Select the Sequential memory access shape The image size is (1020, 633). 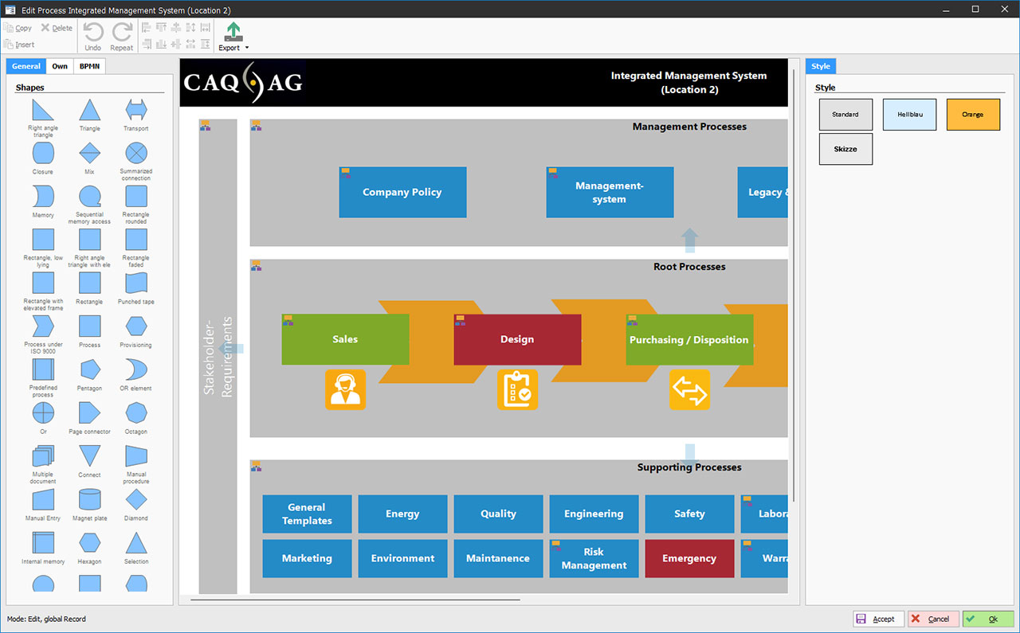(90, 197)
